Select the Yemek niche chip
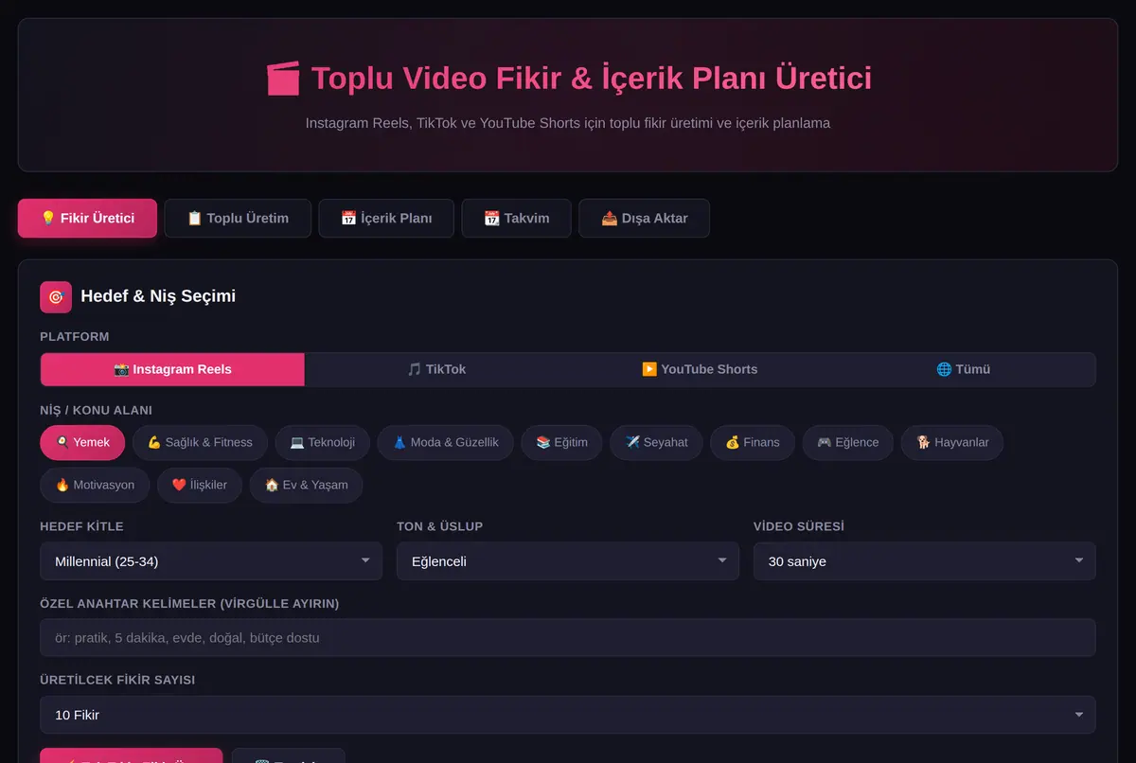 click(82, 442)
